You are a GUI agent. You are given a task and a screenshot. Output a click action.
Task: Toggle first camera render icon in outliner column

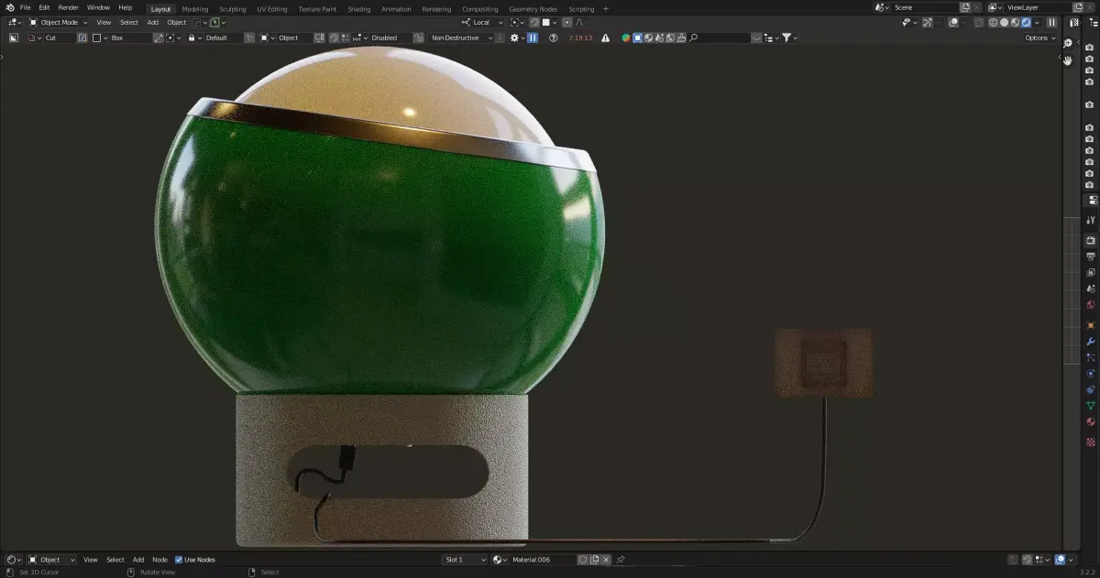click(x=1089, y=48)
